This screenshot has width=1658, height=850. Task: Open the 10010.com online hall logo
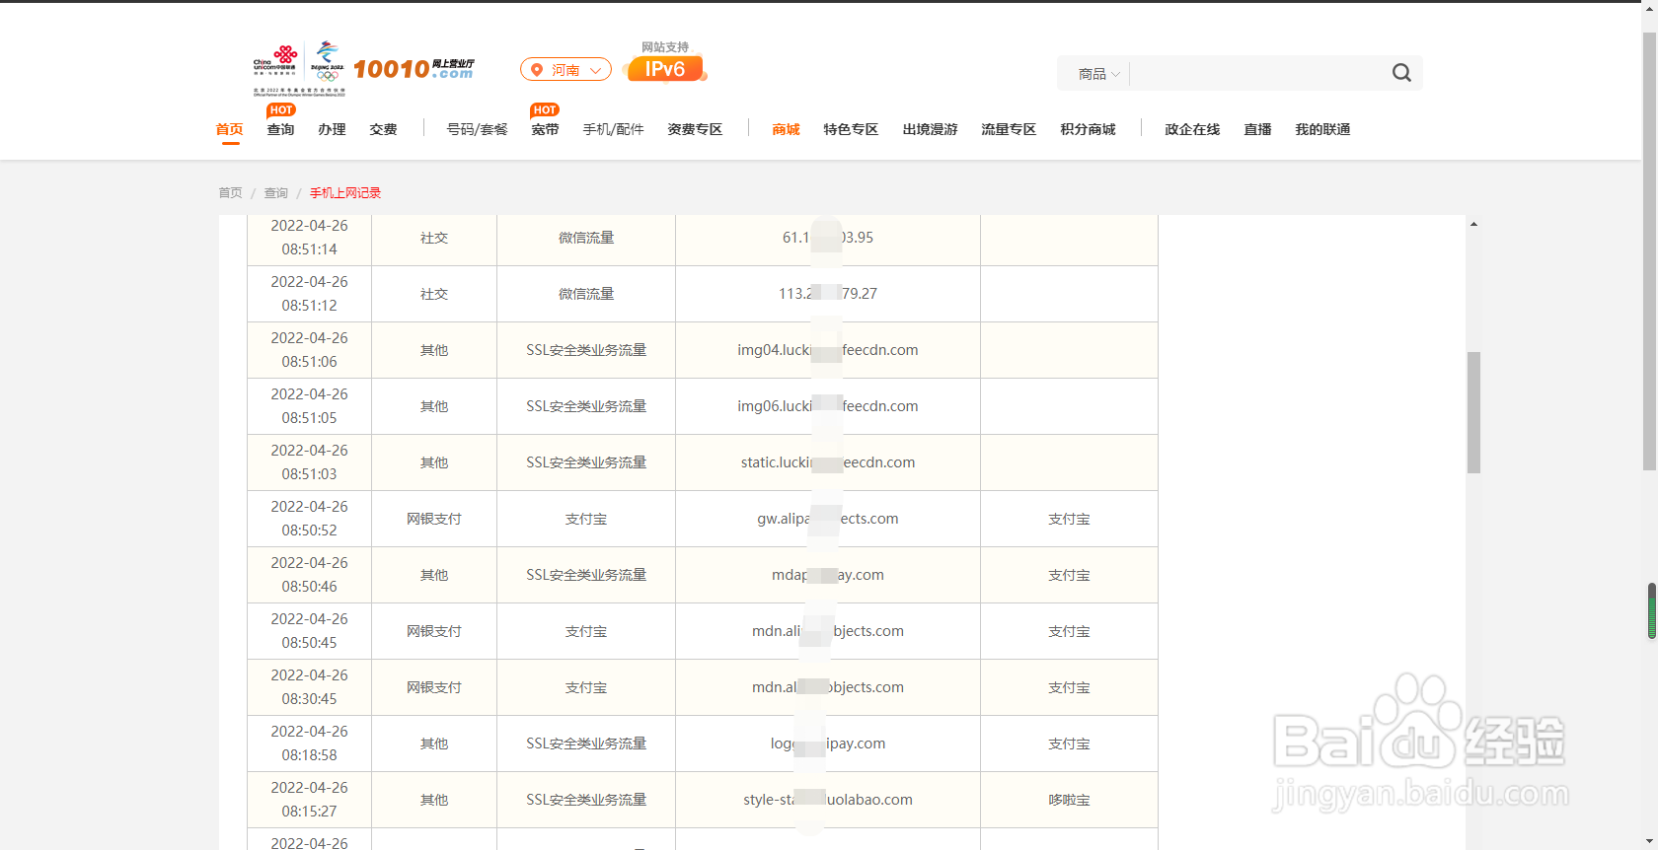tap(414, 69)
